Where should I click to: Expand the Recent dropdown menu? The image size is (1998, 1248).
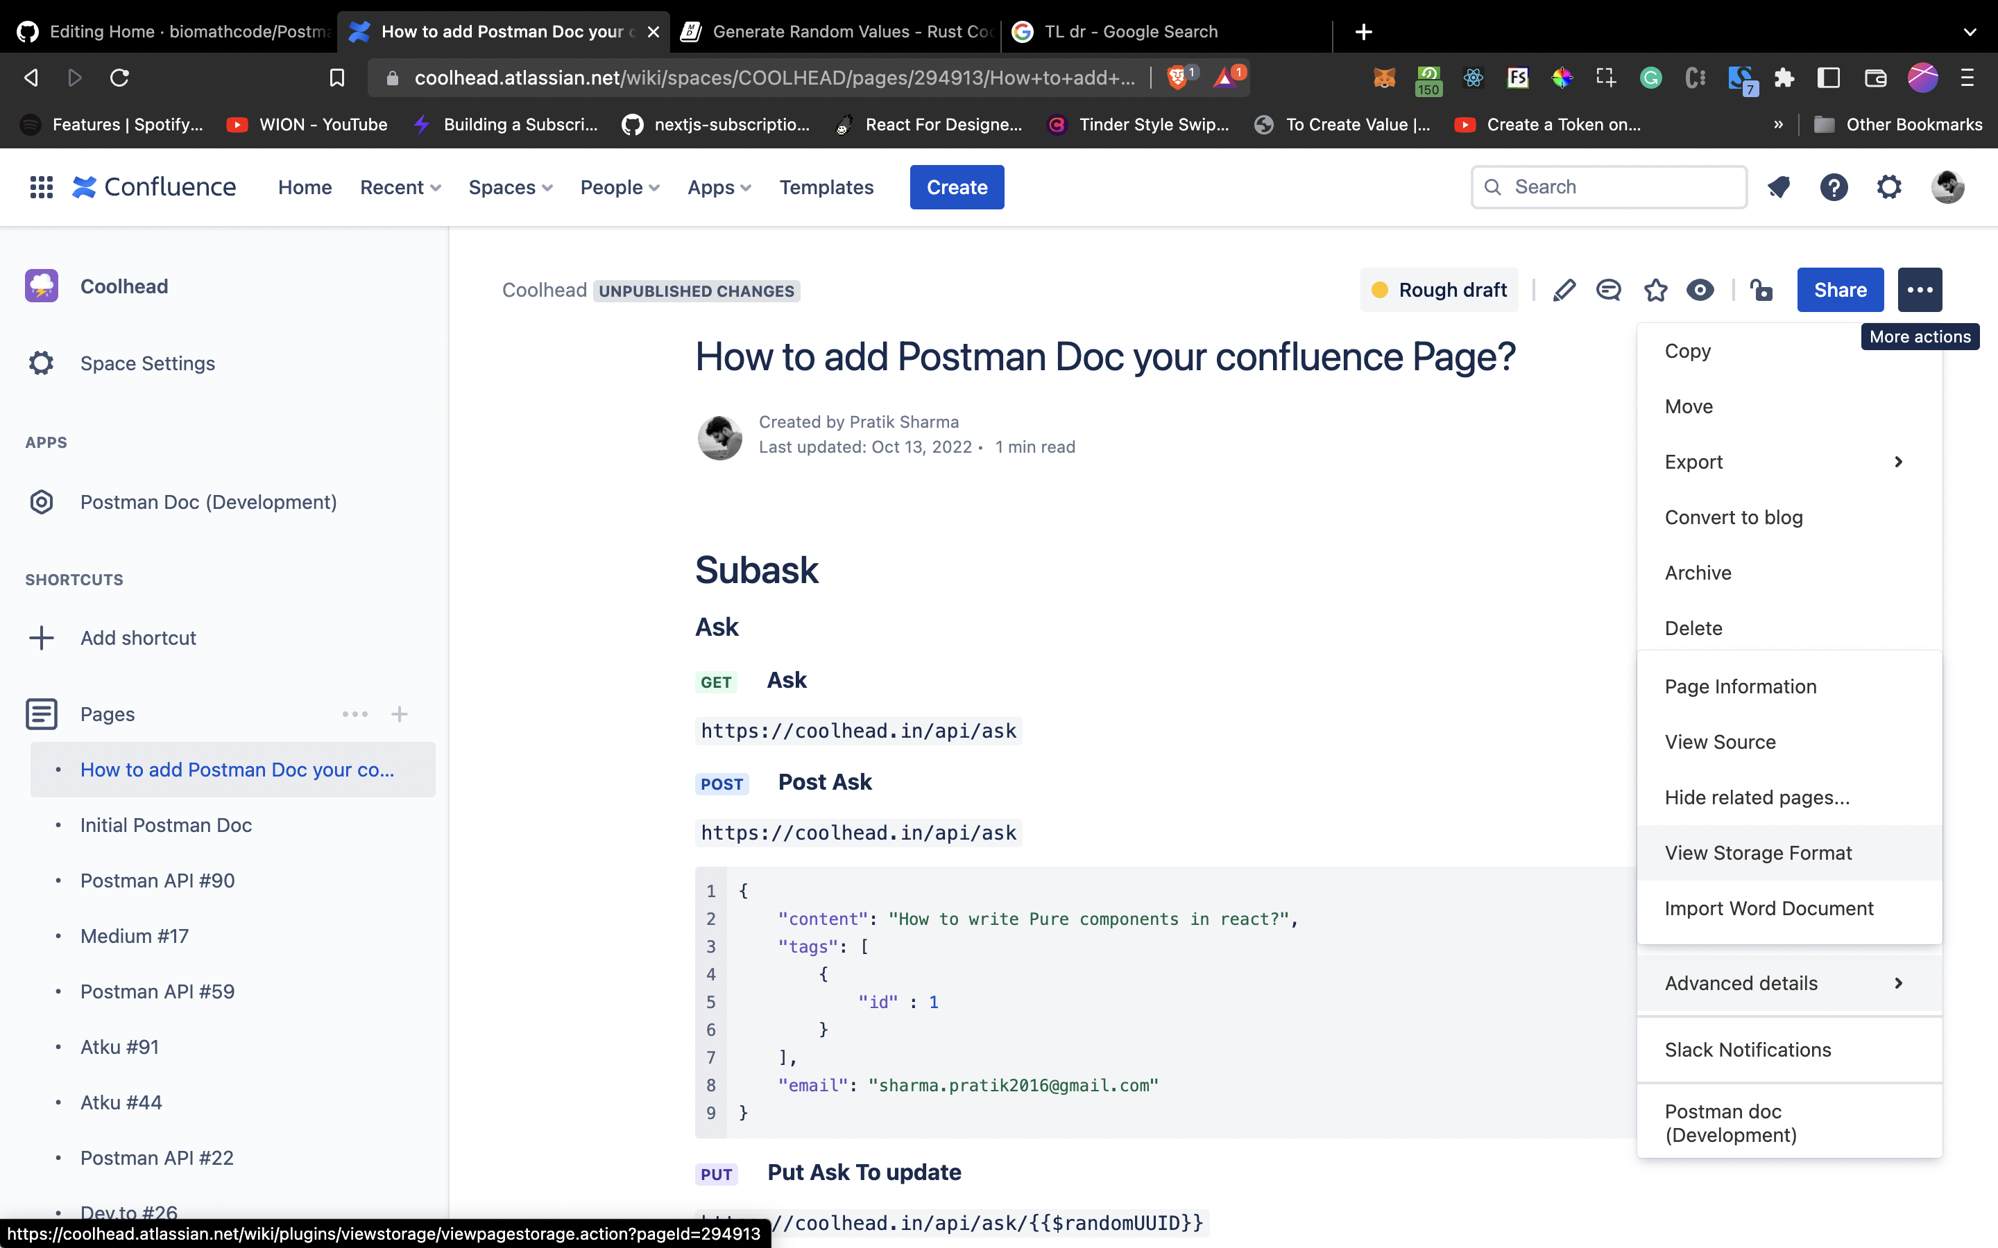[400, 187]
